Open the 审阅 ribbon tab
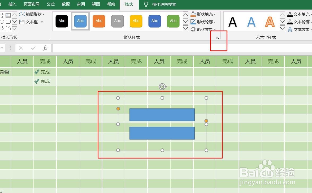Viewport: 312px width, 193px height. (81, 4)
